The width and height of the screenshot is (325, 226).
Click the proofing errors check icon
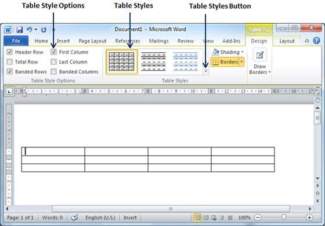click(x=75, y=217)
